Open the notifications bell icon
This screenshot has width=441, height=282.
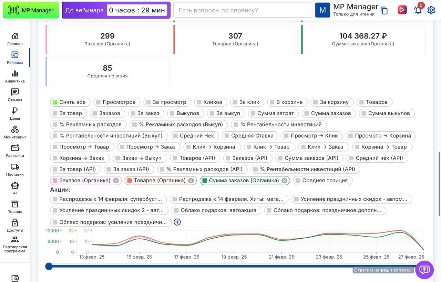(x=418, y=10)
